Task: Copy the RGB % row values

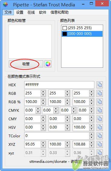Action: (x=100, y=102)
